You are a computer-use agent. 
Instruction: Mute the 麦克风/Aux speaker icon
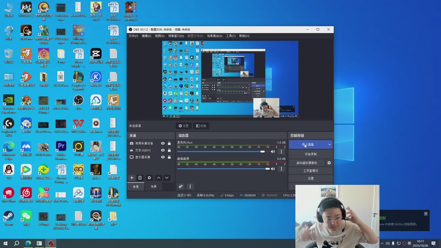point(273,152)
